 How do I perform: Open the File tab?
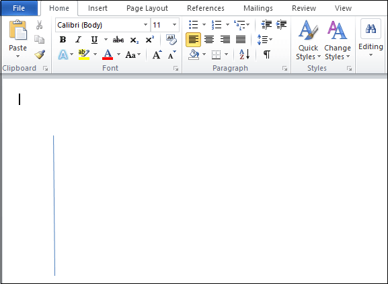pos(19,8)
